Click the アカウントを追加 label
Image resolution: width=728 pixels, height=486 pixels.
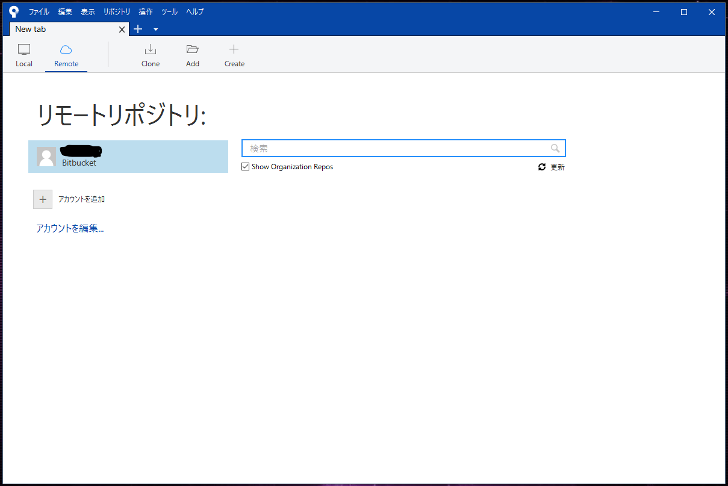click(81, 199)
